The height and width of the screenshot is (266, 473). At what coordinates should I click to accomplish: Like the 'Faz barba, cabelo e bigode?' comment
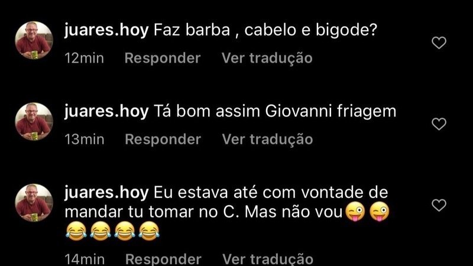point(439,43)
